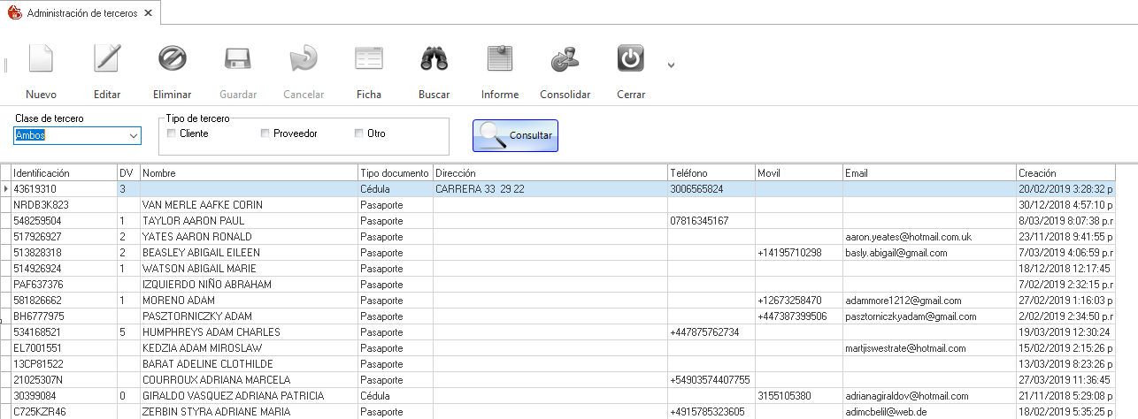Expand the toolbar overflow chevron
This screenshot has width=1138, height=419.
[671, 65]
